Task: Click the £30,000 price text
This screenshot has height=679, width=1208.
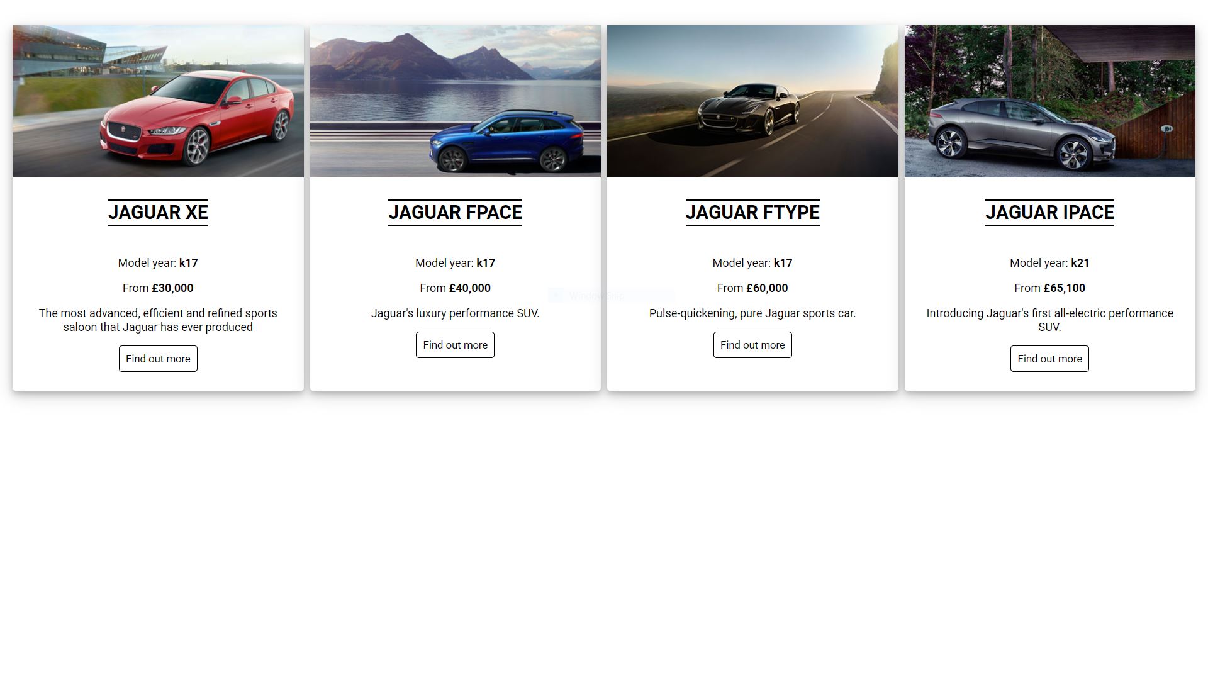Action: (x=172, y=288)
